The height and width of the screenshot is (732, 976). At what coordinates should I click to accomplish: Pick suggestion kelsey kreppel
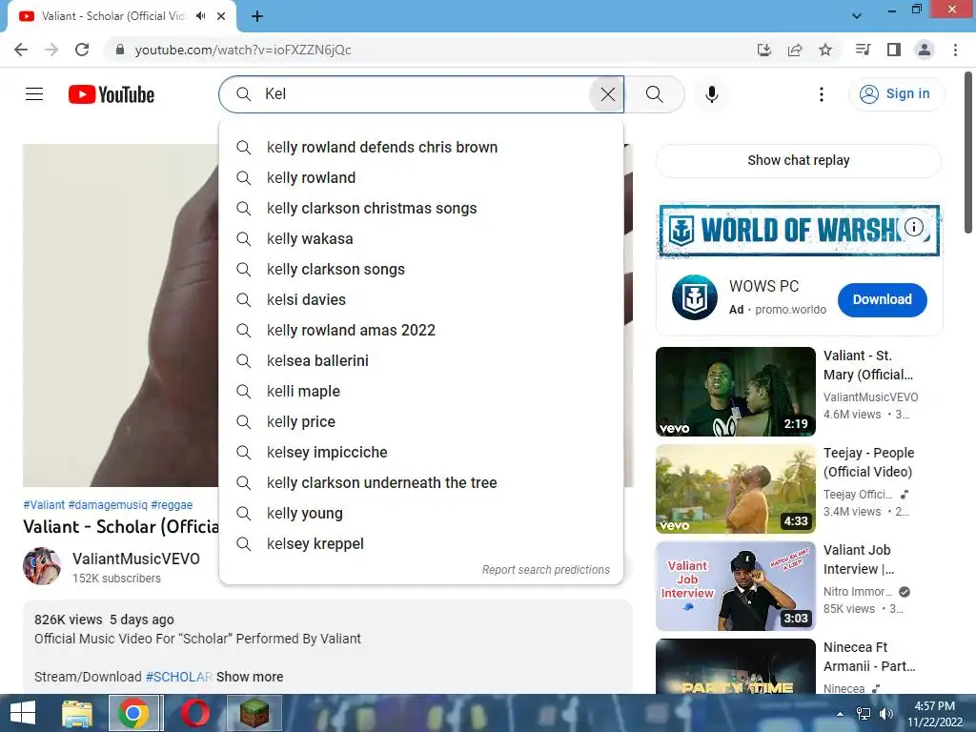coord(420,543)
